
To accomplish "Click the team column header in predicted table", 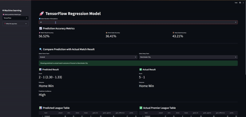I will (51, 113).
